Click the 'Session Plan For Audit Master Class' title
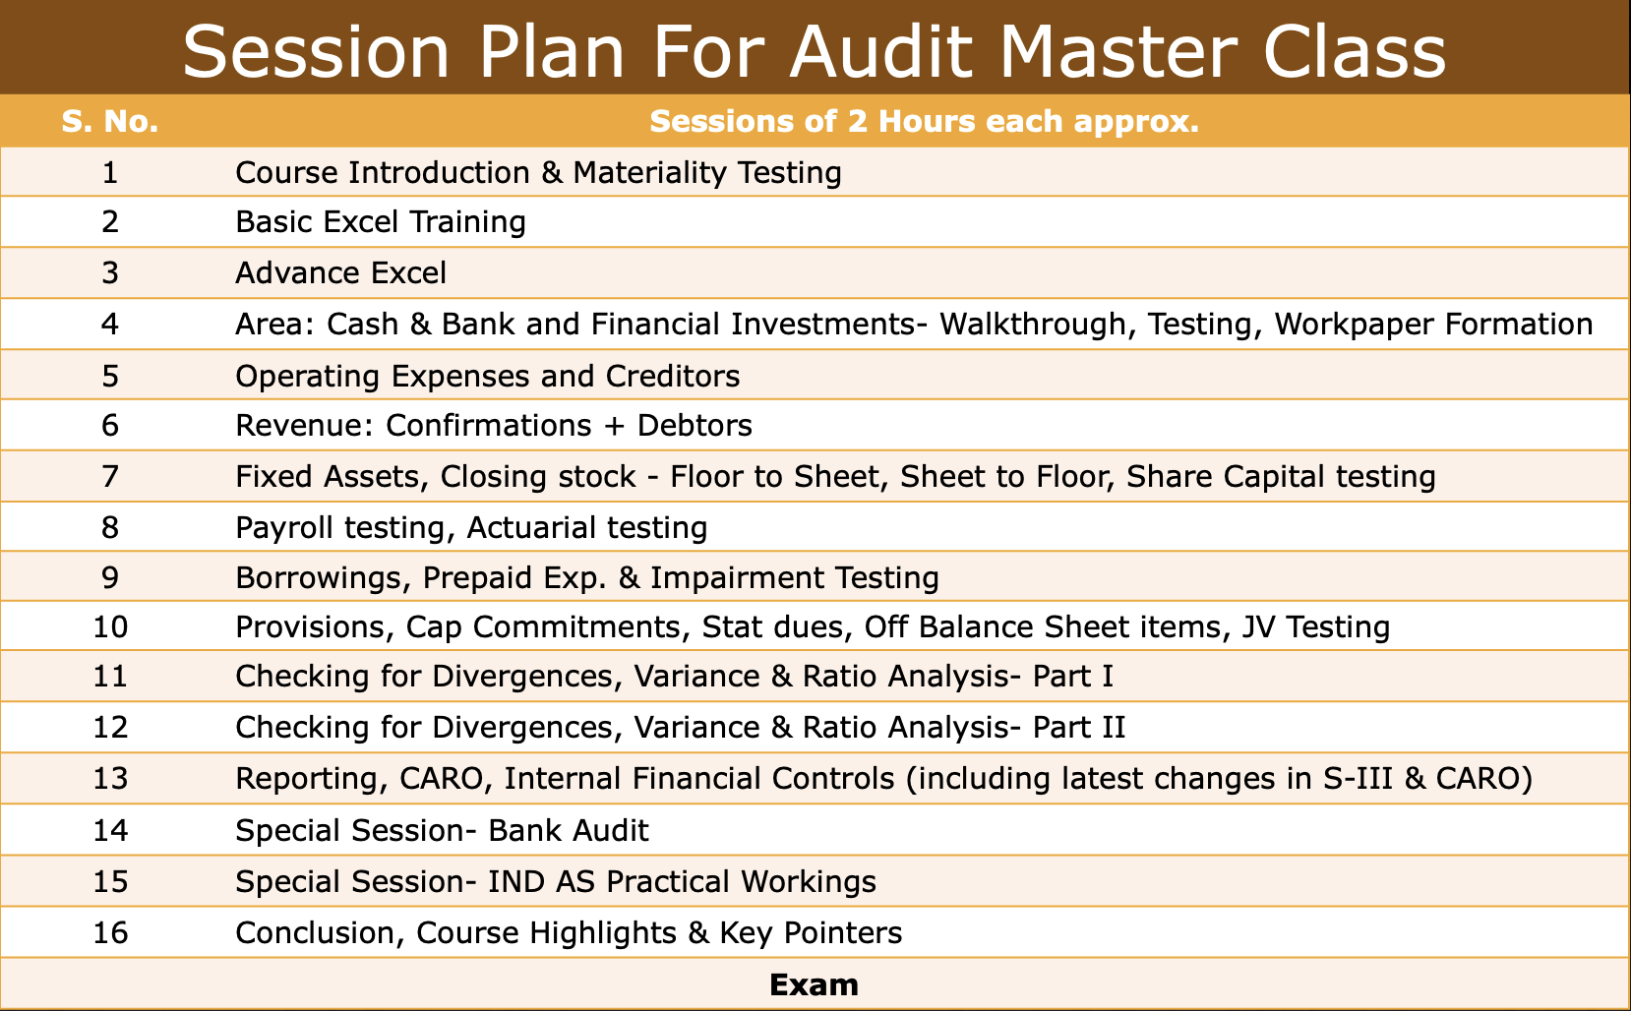The height and width of the screenshot is (1011, 1631). [x=815, y=49]
